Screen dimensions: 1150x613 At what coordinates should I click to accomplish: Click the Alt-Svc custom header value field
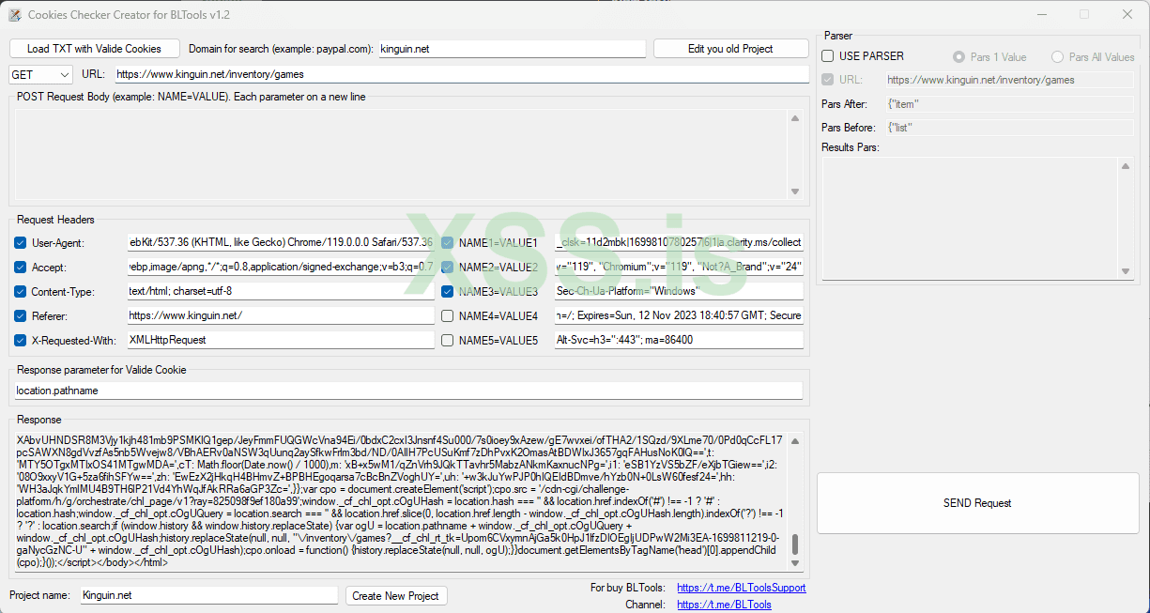coord(680,340)
